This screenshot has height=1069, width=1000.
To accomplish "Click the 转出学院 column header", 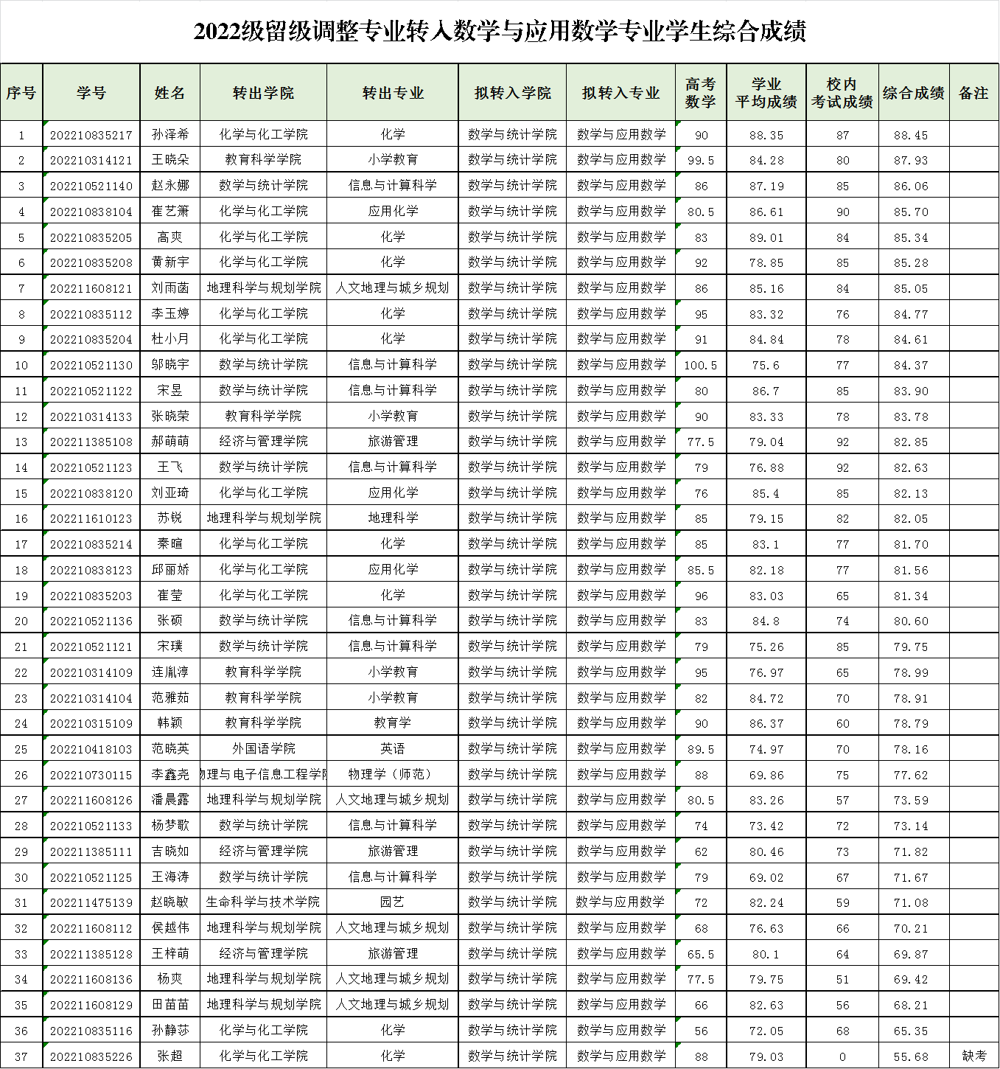I will coord(263,93).
